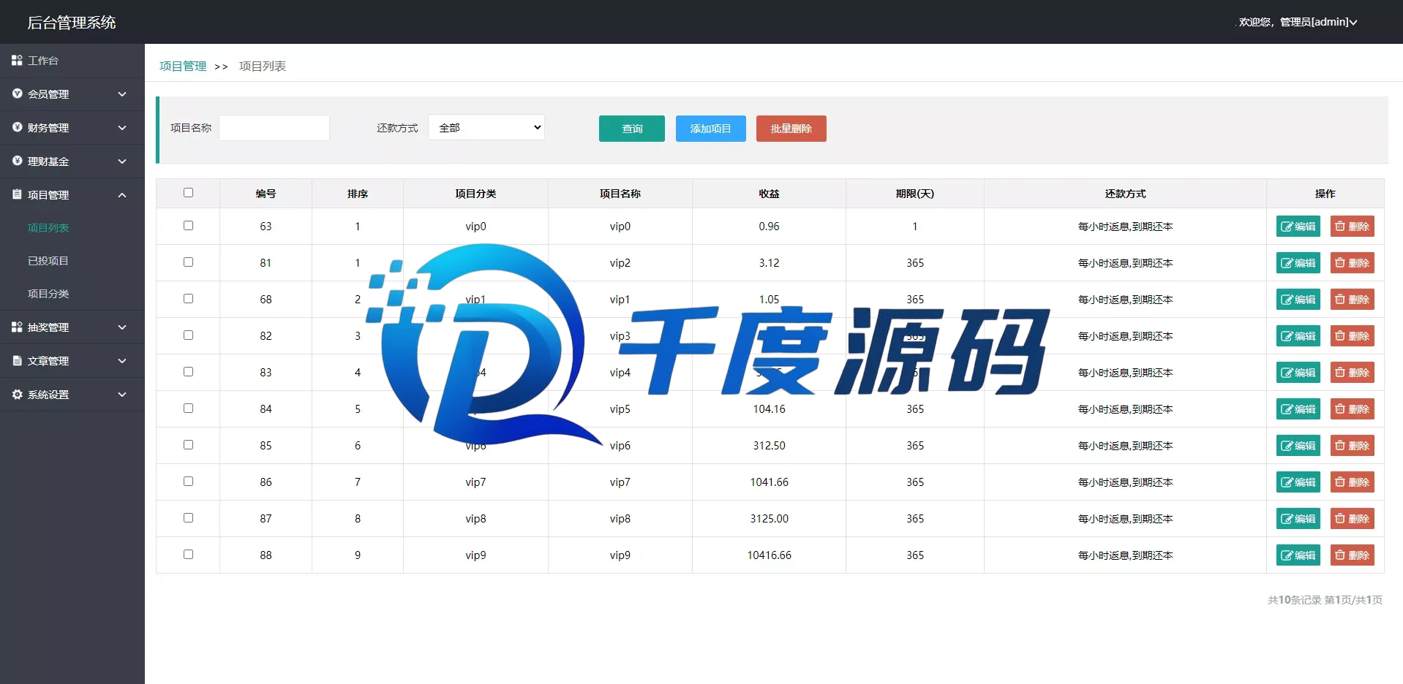Delete the vip7 project row
This screenshot has height=684, width=1403.
(1353, 482)
